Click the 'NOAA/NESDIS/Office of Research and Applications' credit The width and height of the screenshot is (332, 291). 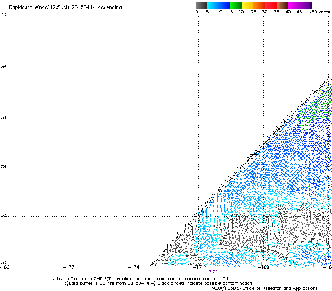click(264, 288)
